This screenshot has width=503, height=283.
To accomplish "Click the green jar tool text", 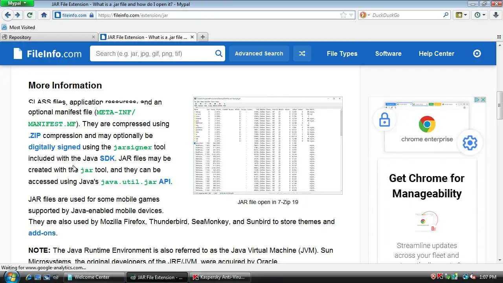I will tap(86, 170).
